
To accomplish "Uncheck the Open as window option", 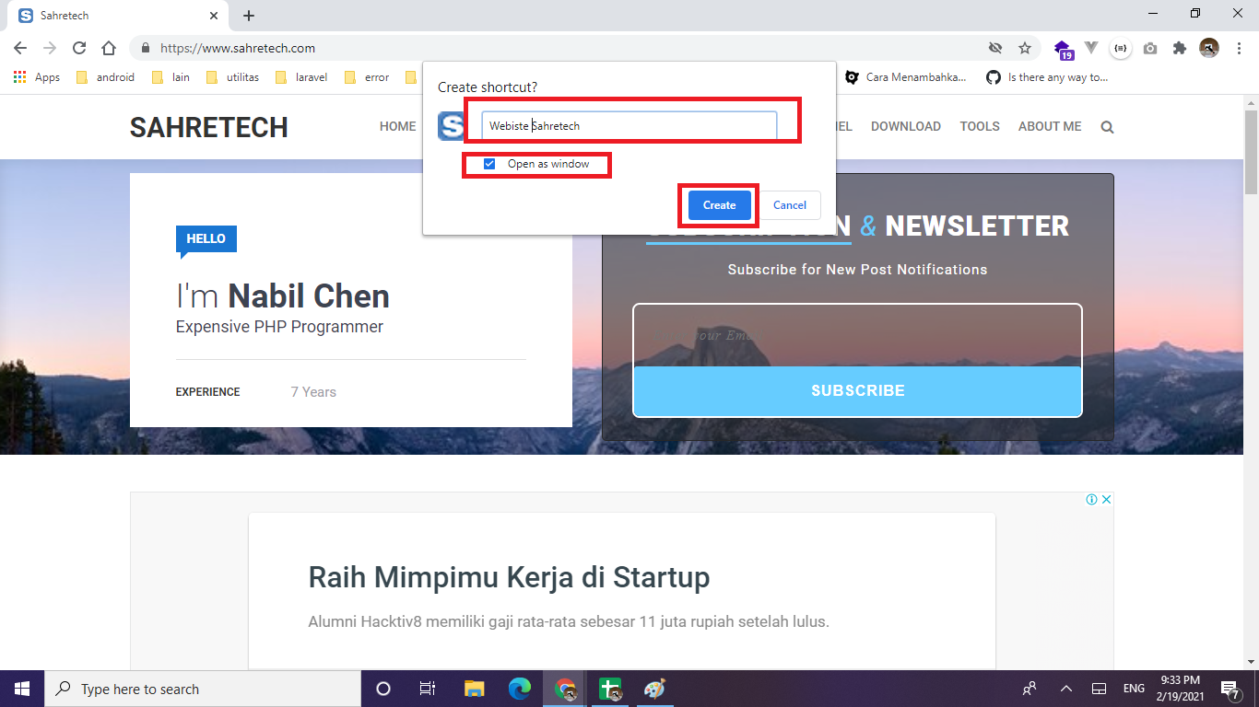I will (x=488, y=163).
